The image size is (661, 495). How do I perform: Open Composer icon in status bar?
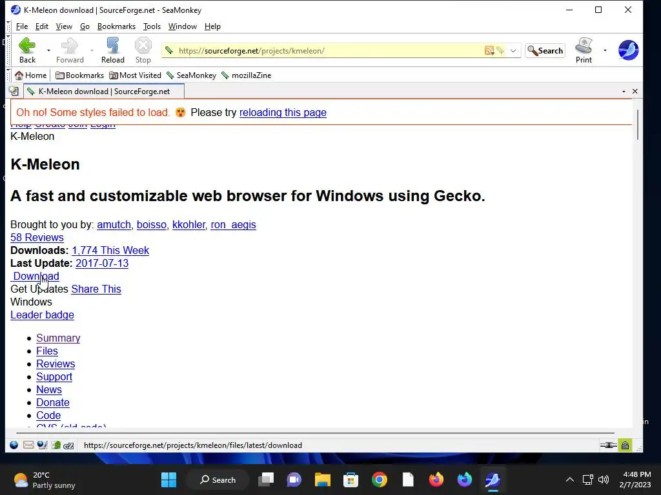click(x=42, y=445)
